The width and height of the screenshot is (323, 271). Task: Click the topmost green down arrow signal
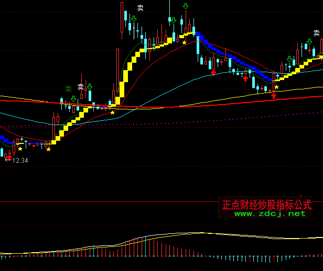(x=186, y=6)
